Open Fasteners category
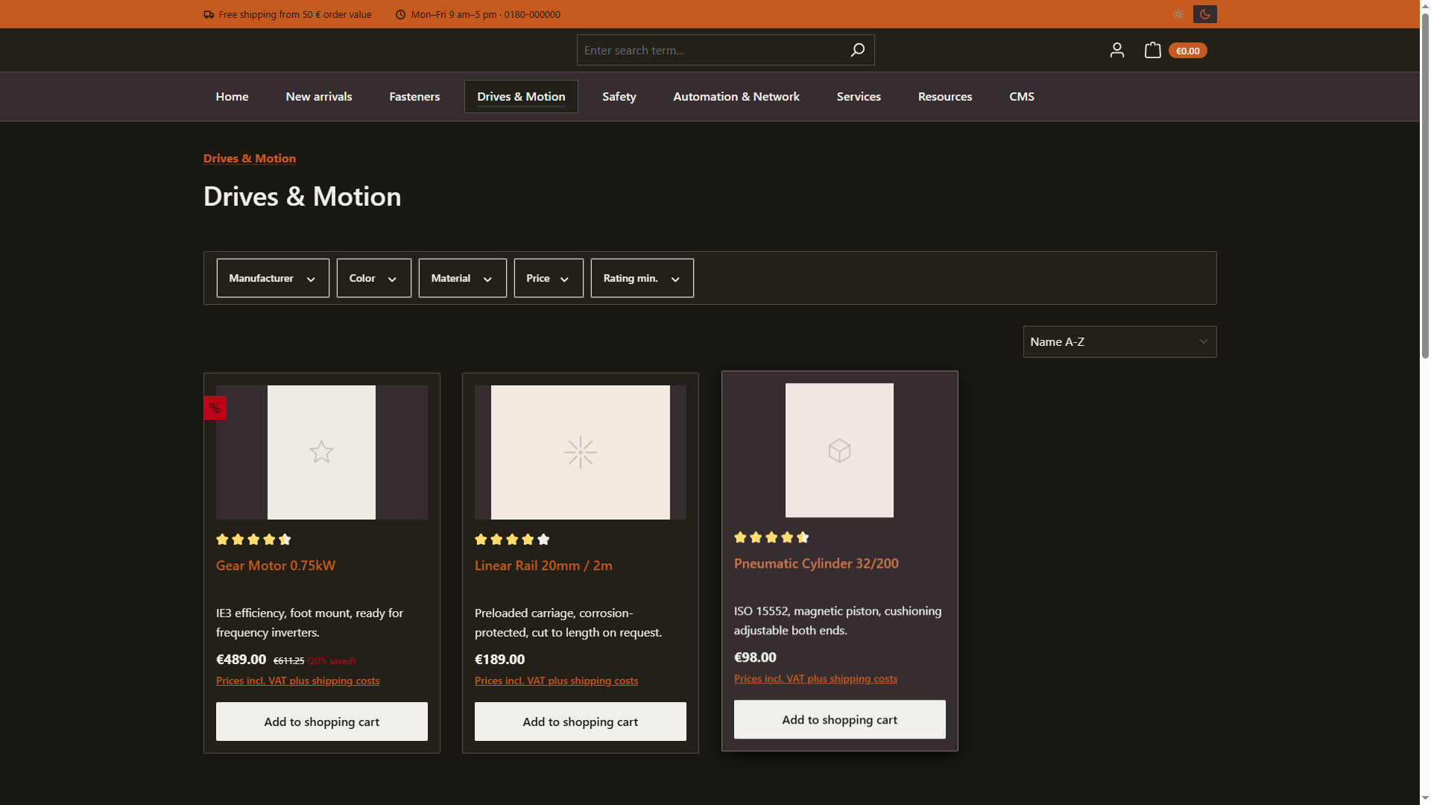Screen dimensions: 1431x805 pos(414,97)
